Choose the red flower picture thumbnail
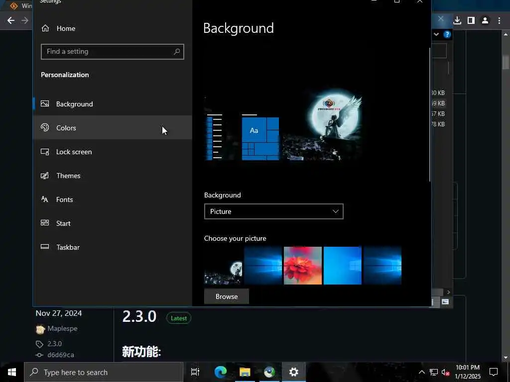 [303, 266]
